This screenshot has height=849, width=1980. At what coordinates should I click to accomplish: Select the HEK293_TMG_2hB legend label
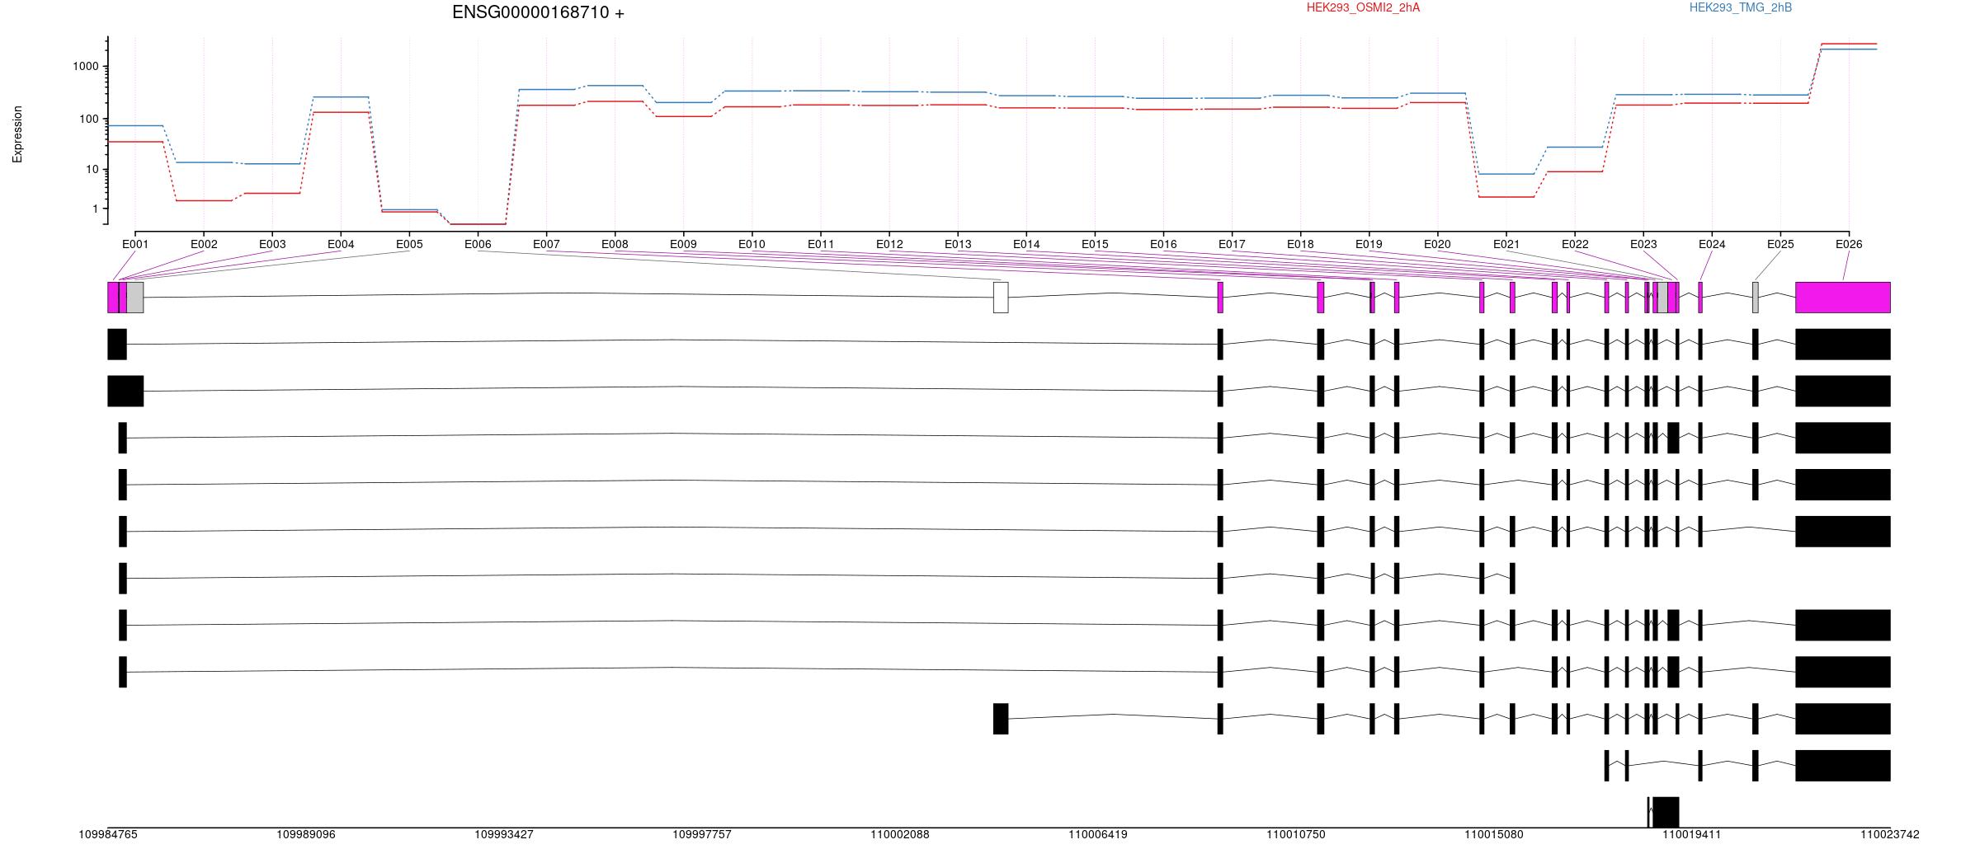(1741, 7)
